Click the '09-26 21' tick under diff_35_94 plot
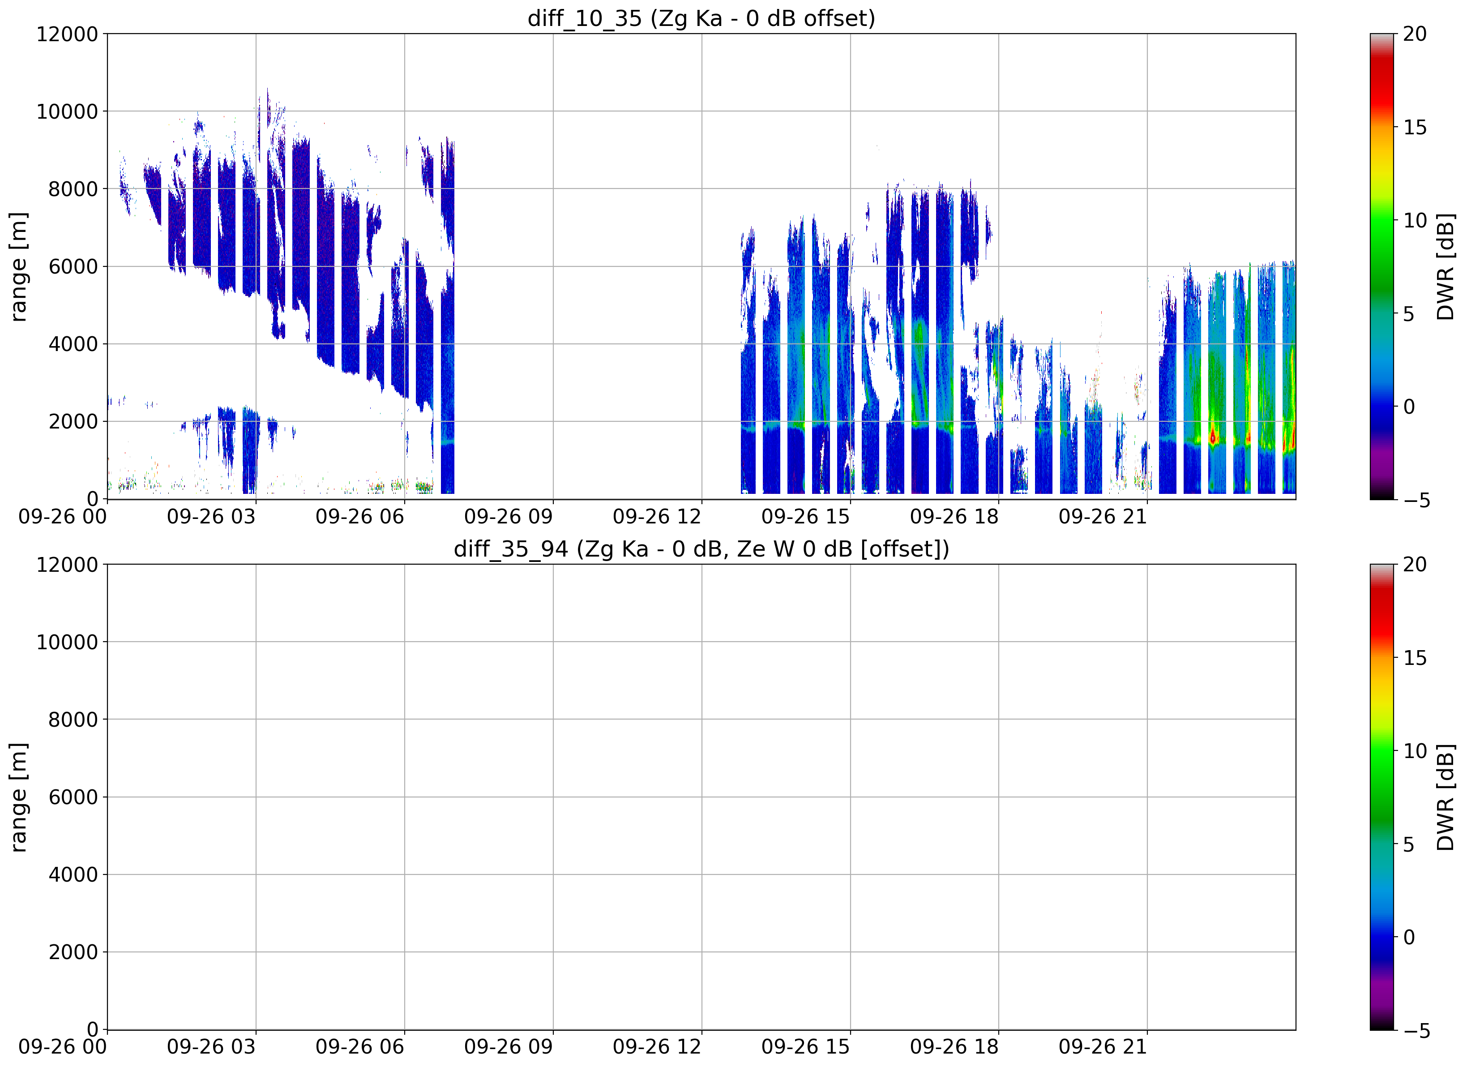 click(1103, 1046)
